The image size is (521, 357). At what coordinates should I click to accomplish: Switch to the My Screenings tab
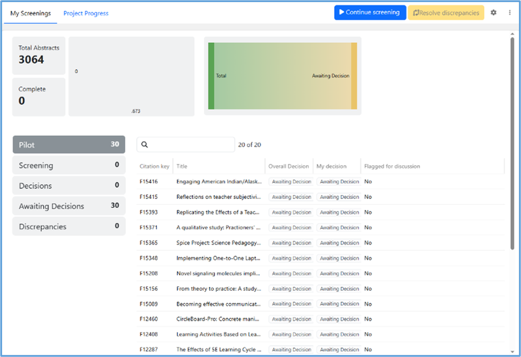pos(31,13)
